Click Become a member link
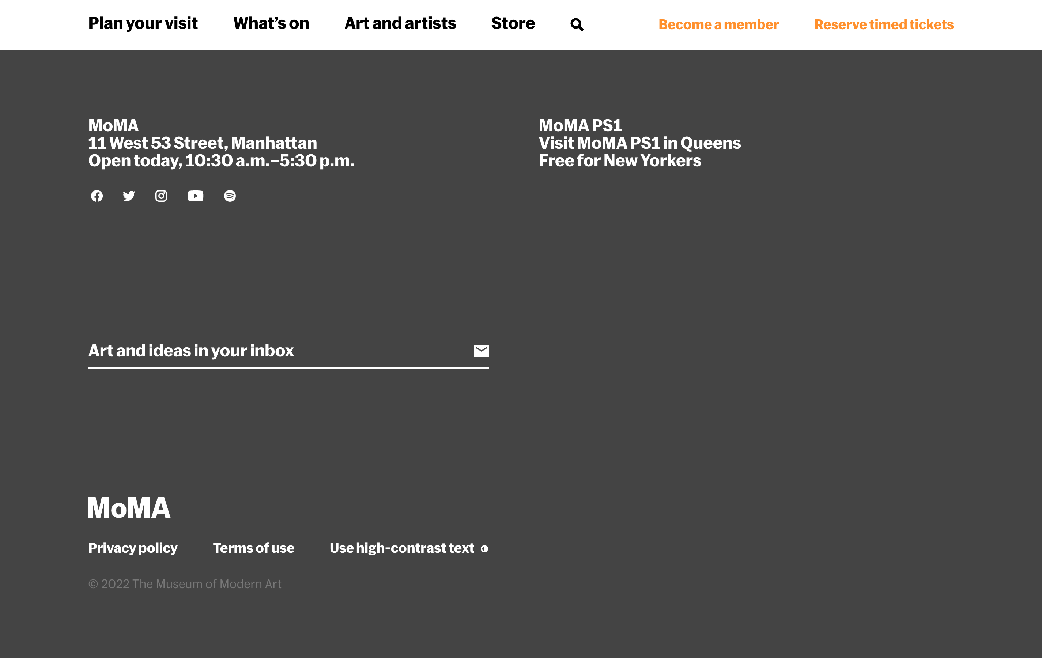 click(x=718, y=24)
